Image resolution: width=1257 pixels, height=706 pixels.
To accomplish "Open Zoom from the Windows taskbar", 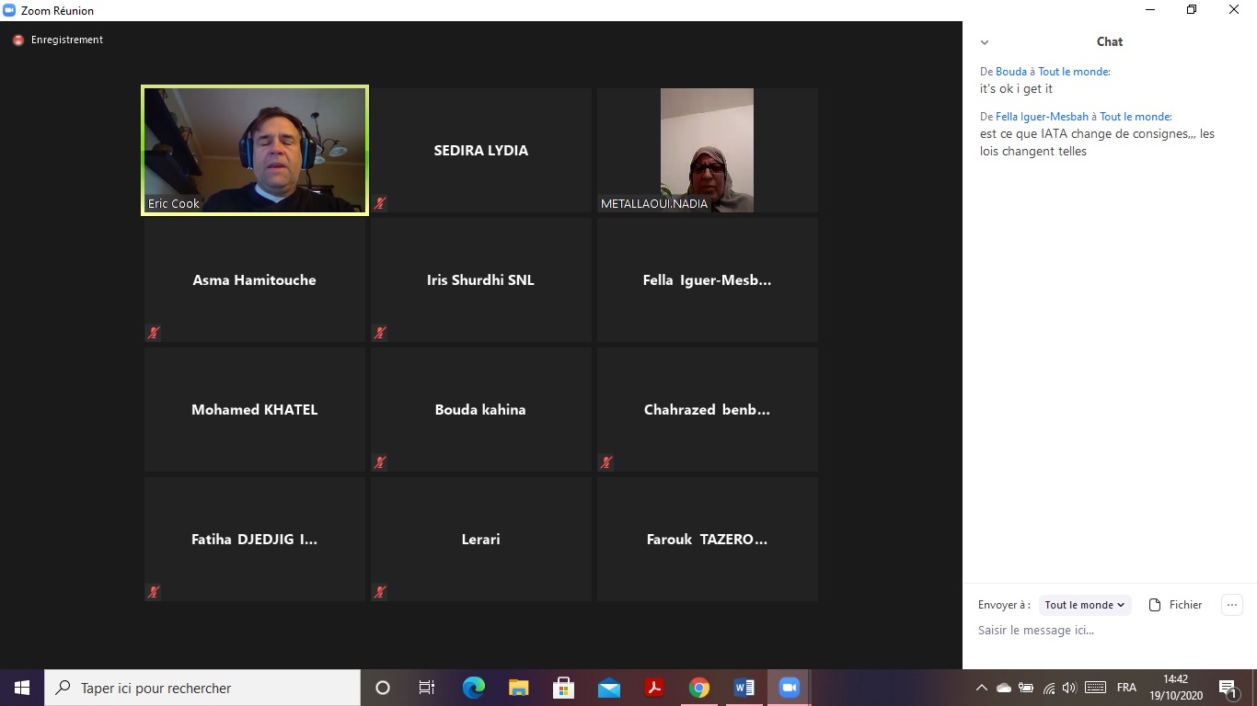I will coord(789,688).
